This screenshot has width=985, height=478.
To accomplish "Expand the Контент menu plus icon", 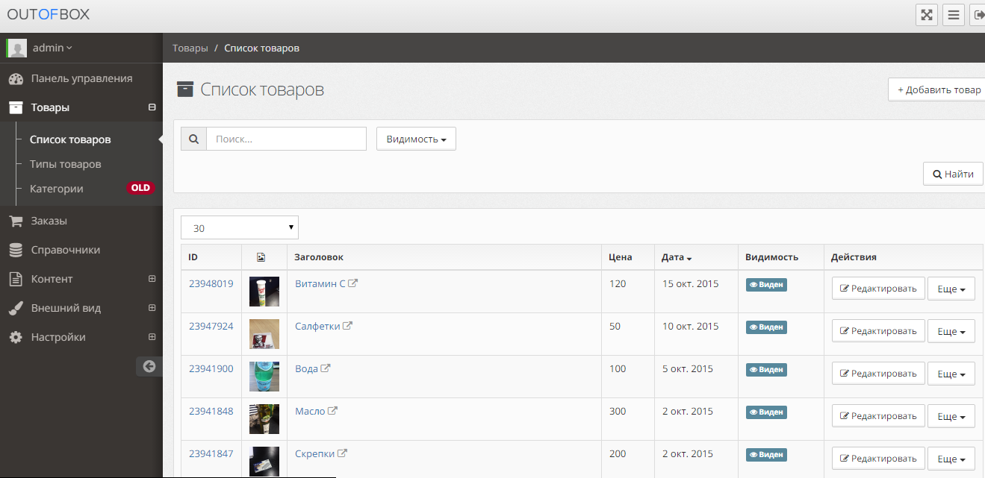I will click(152, 279).
